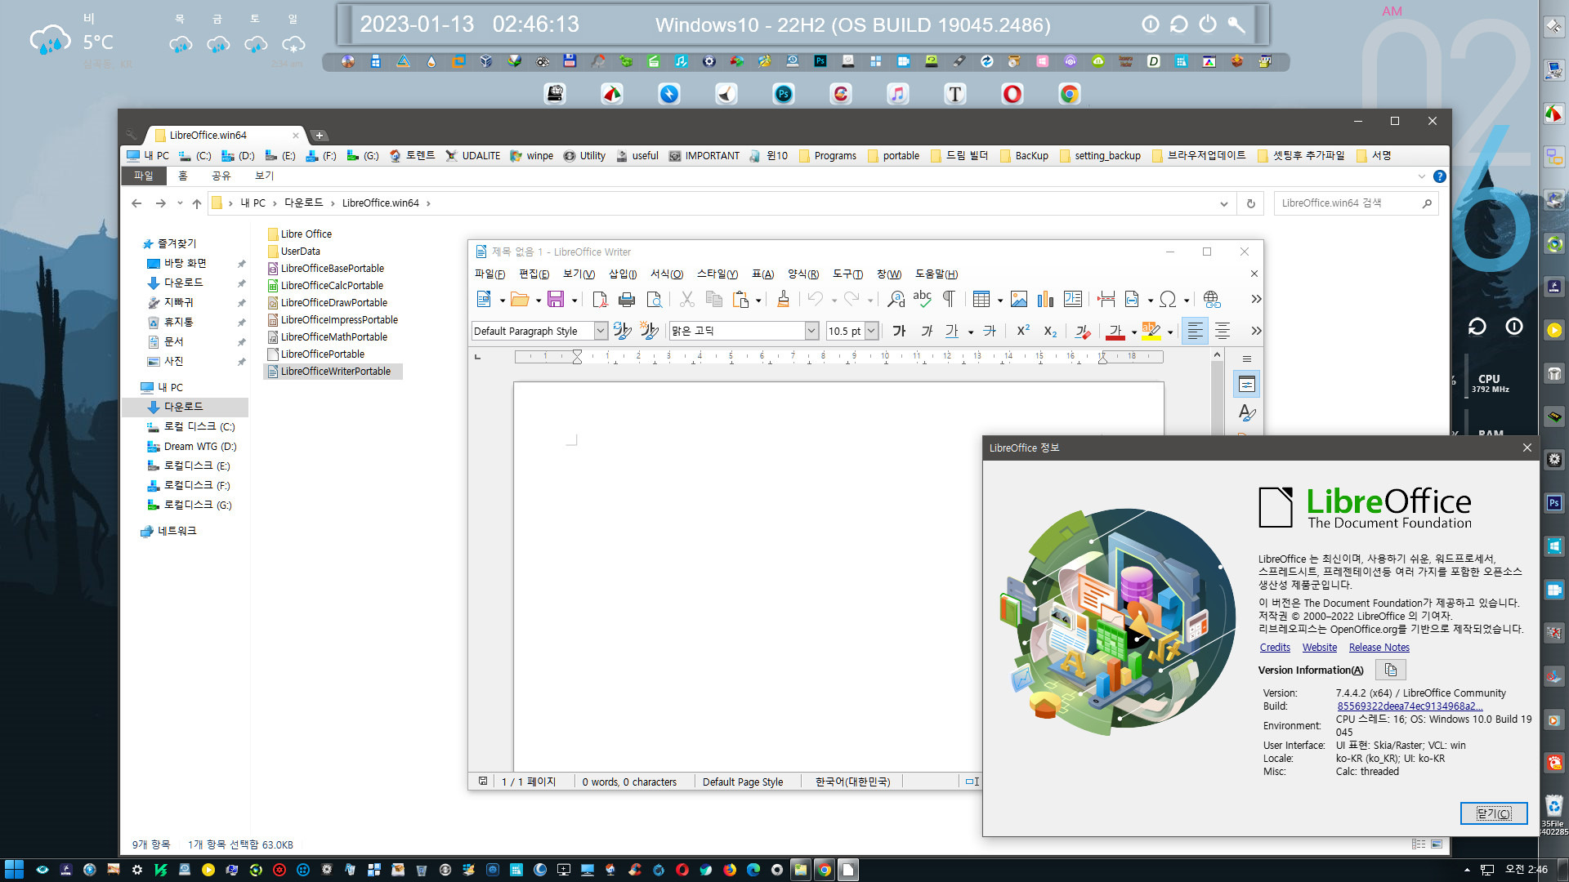Apply subscript formatting
Screen dimensions: 1569x882
[1051, 331]
